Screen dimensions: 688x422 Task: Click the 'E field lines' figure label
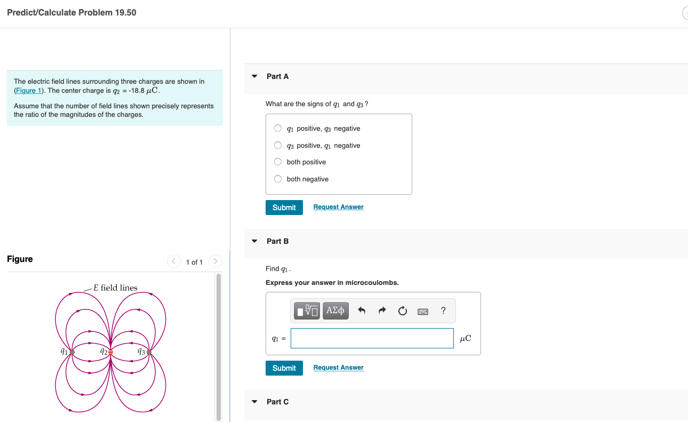coord(115,288)
